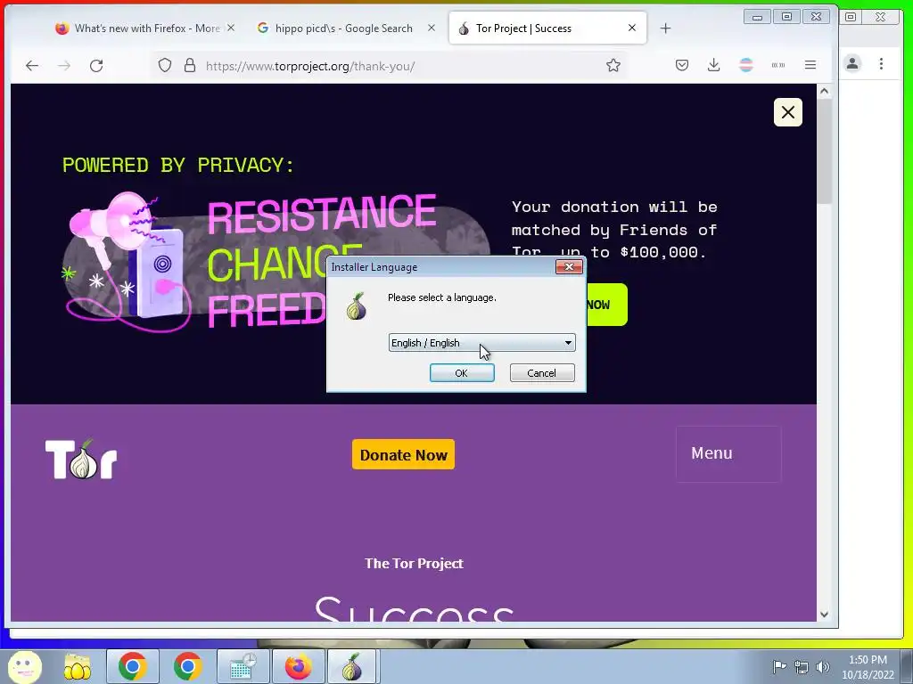Select the Tor Project | Success tab
The height and width of the screenshot is (684, 913).
click(547, 28)
